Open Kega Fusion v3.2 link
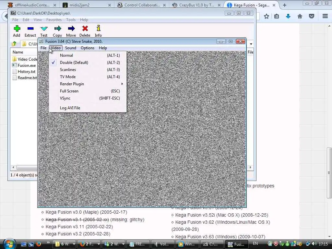This screenshot has width=332, height=249. pos(78,234)
